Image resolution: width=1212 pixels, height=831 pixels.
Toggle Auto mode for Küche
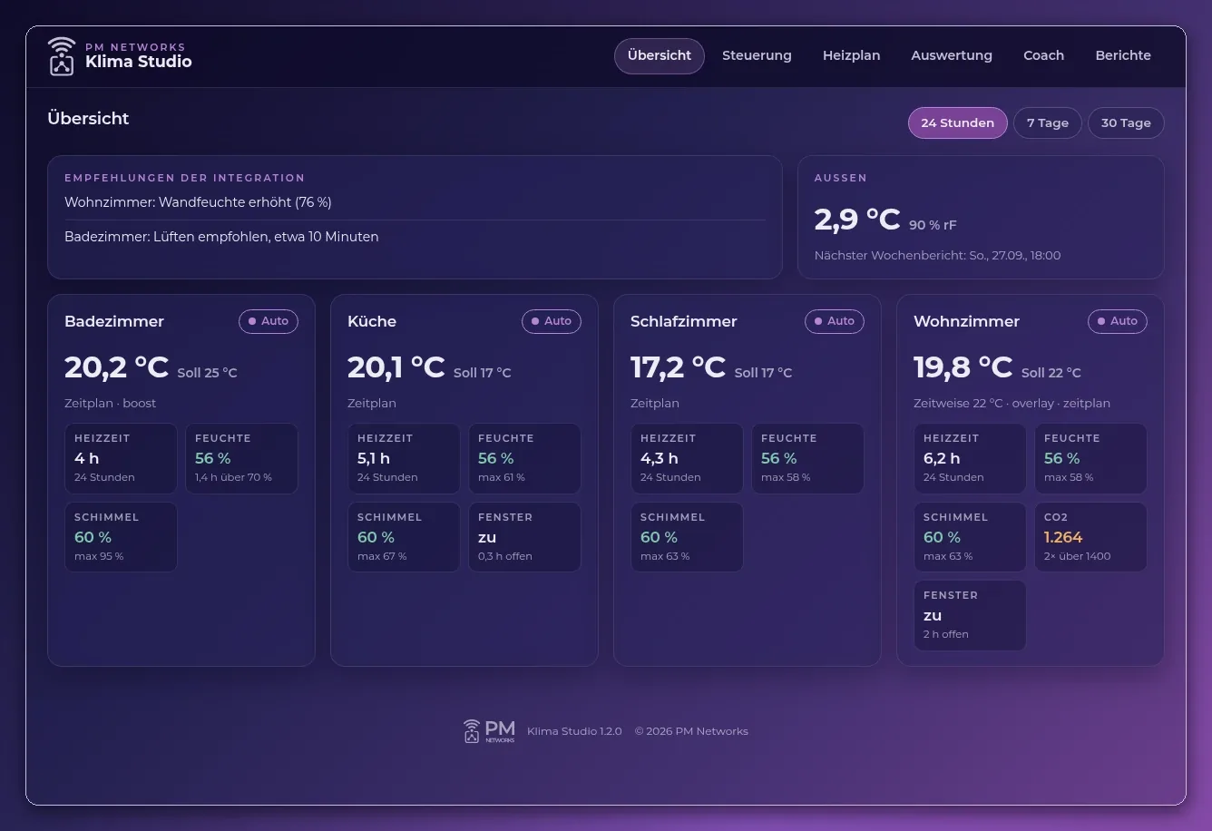(552, 321)
